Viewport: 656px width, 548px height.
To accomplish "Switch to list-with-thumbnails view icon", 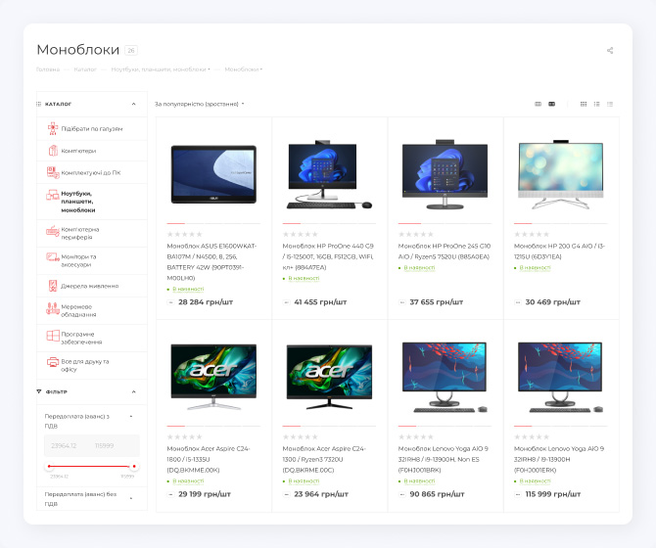I will click(596, 104).
